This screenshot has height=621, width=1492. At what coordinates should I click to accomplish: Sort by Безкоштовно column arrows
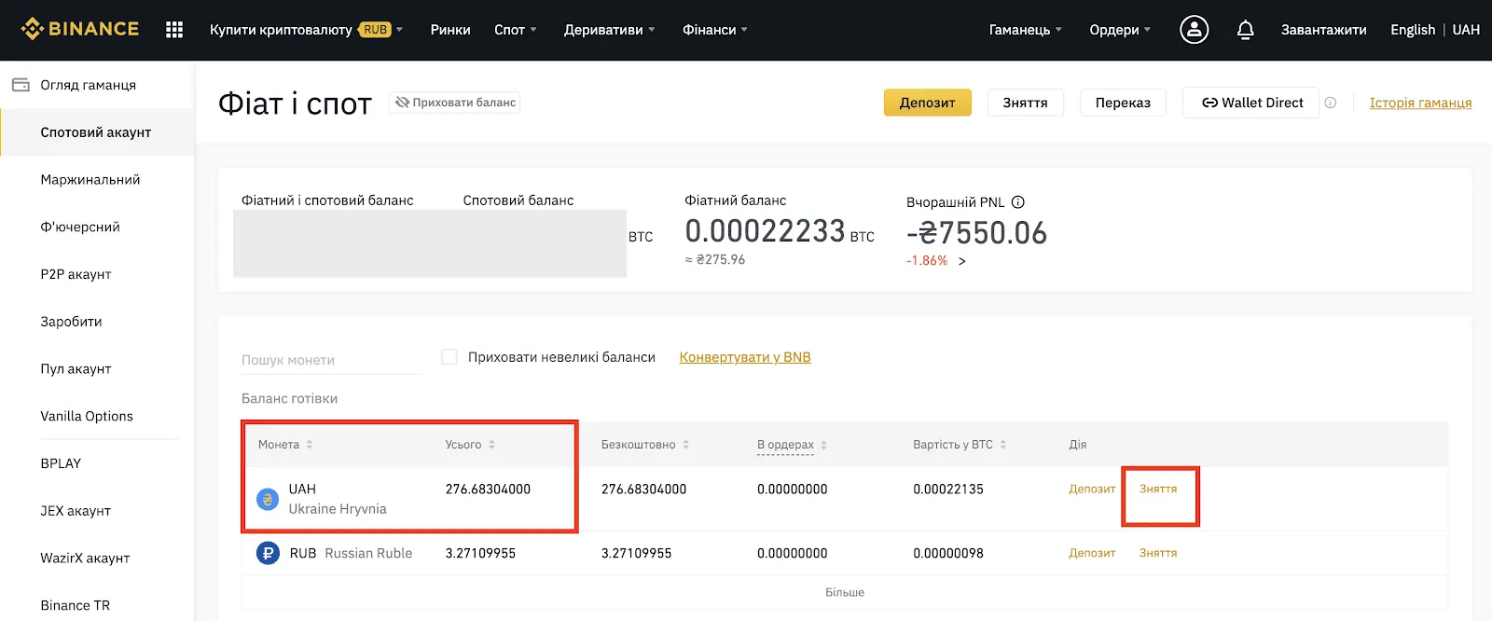[685, 445]
